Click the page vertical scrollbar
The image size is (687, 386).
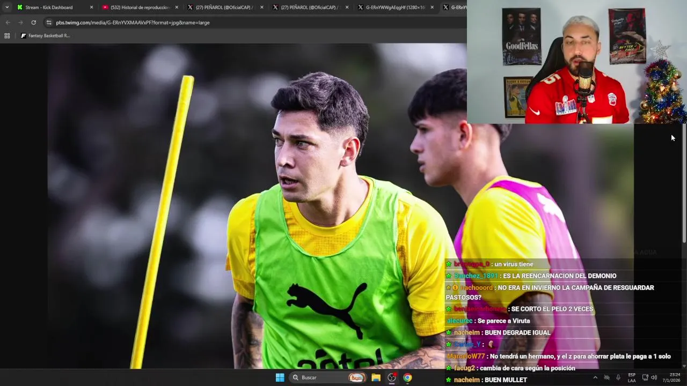684,182
